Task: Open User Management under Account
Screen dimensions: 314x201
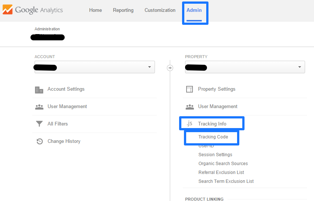Action: pyautogui.click(x=67, y=107)
